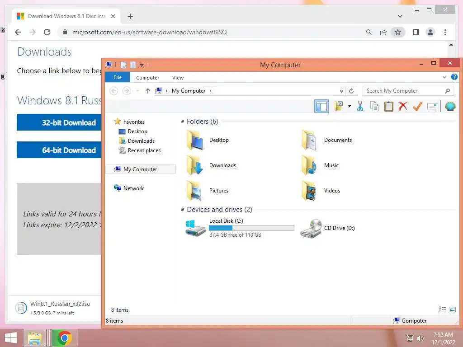Switch to large icons view

452,309
